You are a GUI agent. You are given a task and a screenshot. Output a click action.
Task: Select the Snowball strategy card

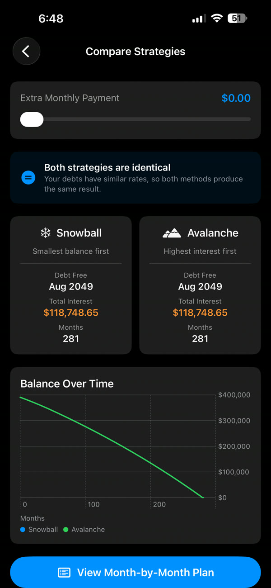click(71, 285)
